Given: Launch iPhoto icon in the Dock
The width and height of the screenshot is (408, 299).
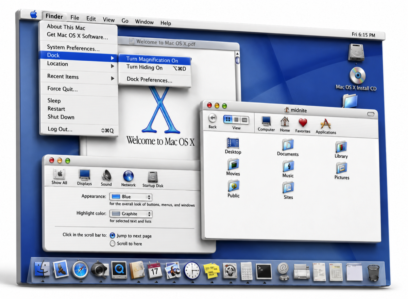Looking at the screenshot, I should [173, 270].
